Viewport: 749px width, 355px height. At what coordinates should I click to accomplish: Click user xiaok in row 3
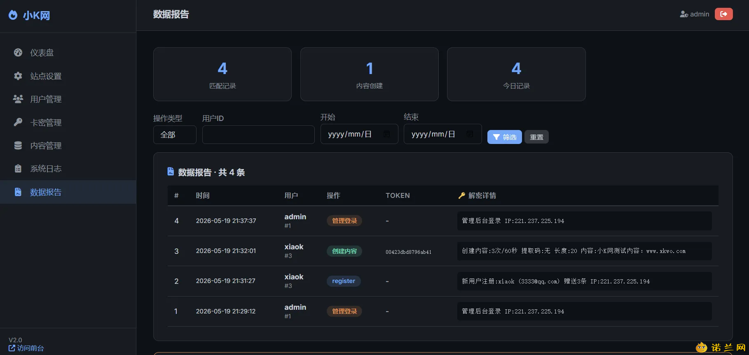pyautogui.click(x=294, y=247)
